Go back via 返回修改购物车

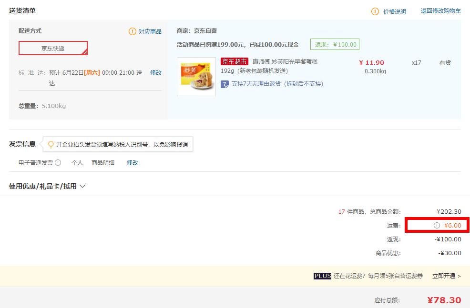point(440,11)
